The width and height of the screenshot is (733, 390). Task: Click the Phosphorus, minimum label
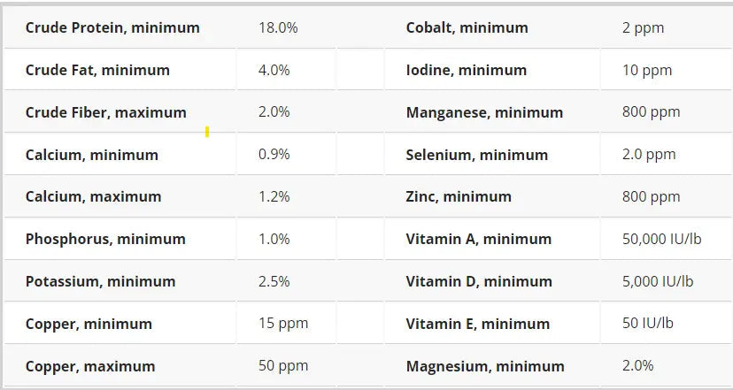(x=105, y=239)
